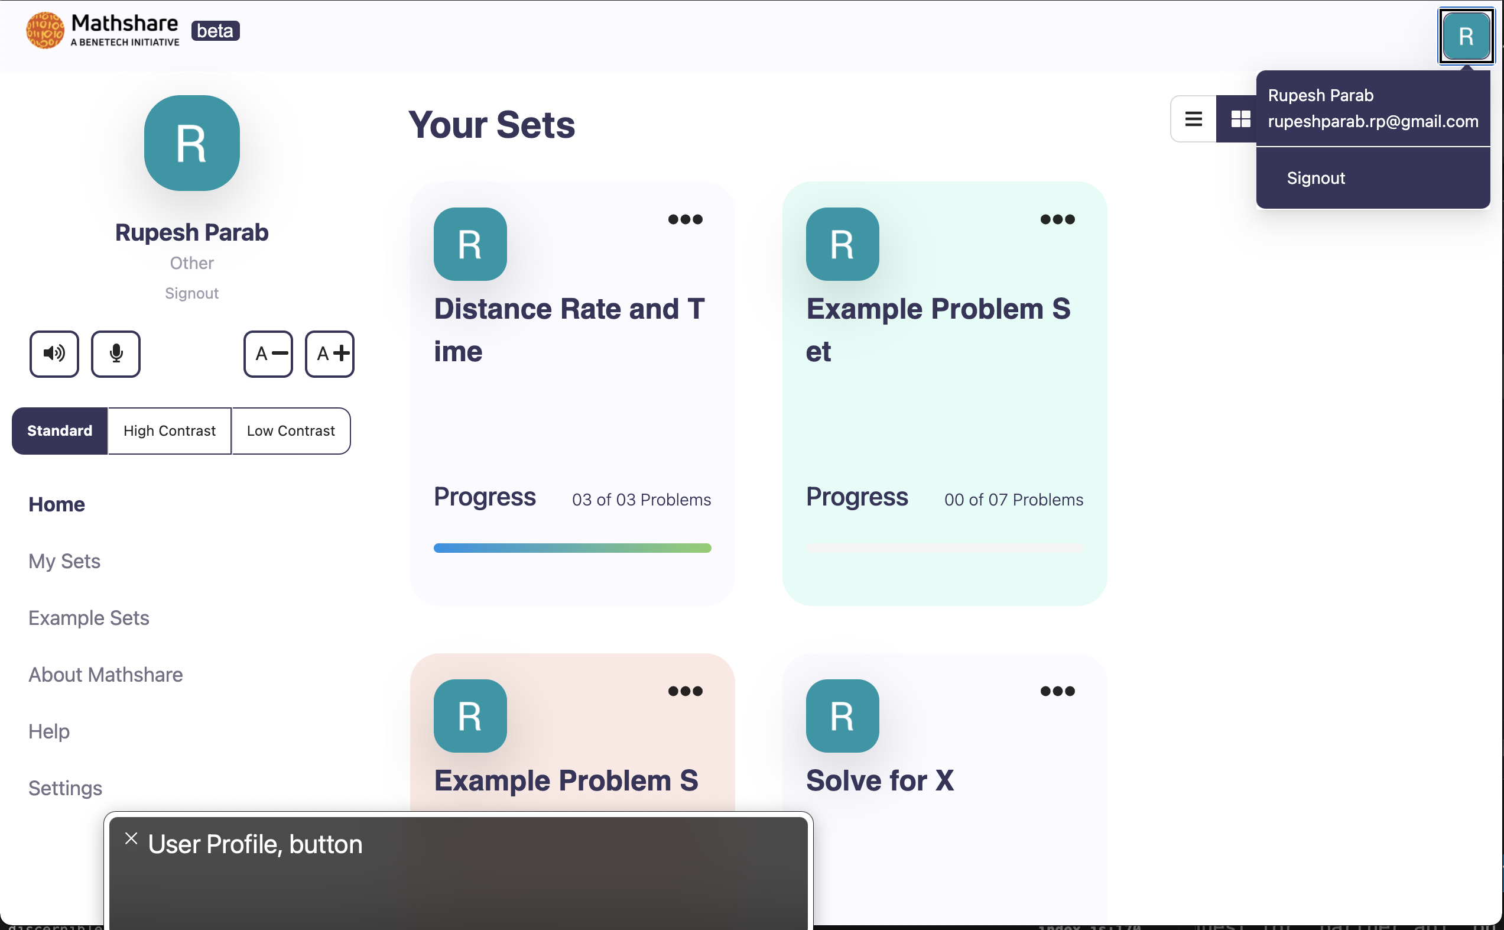Enable Low Contrast mode

click(x=290, y=430)
